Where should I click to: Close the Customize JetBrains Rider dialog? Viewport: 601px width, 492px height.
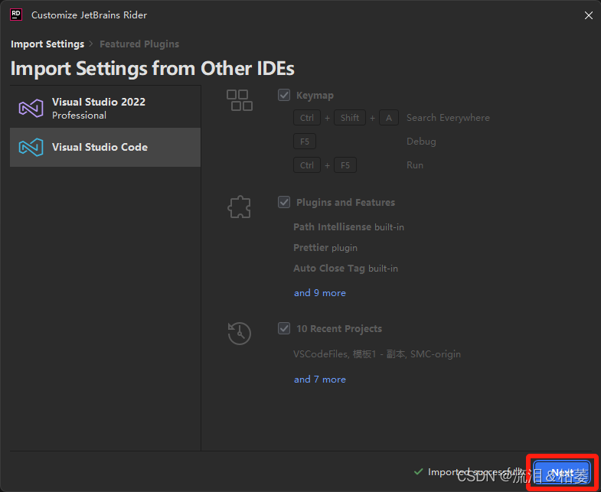tap(588, 15)
